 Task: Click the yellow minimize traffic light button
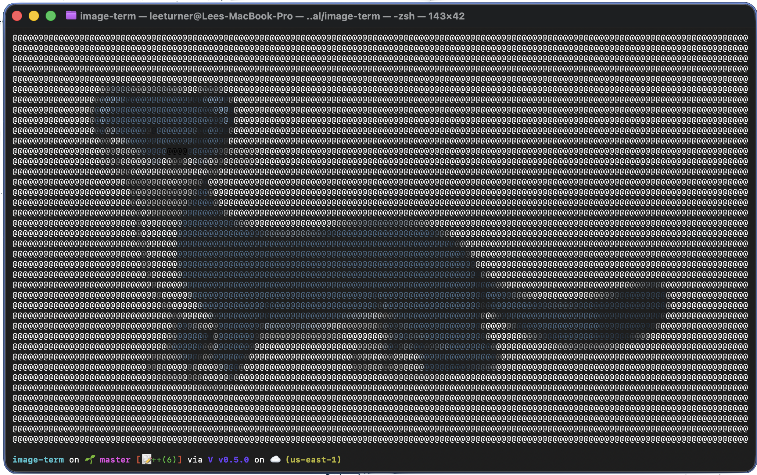(34, 16)
